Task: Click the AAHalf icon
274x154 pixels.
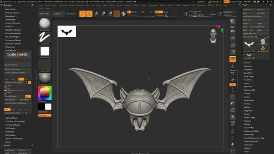Action: coord(232,52)
